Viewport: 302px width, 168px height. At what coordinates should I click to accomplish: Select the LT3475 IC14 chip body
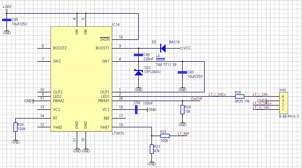click(x=81, y=79)
